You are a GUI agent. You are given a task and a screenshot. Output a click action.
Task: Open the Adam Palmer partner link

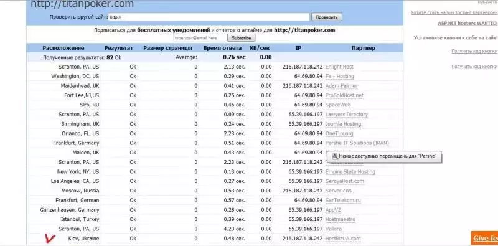click(341, 86)
